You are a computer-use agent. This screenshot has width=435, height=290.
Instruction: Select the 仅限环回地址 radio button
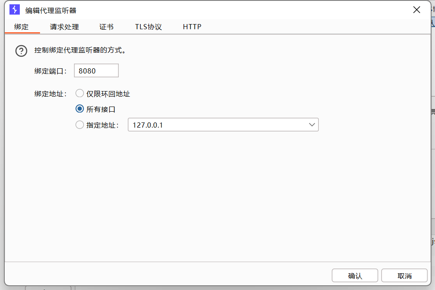[x=80, y=93]
